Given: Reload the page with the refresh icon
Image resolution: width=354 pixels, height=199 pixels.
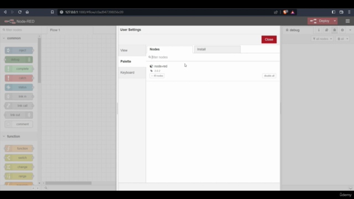Looking at the screenshot, I should tap(20, 12).
